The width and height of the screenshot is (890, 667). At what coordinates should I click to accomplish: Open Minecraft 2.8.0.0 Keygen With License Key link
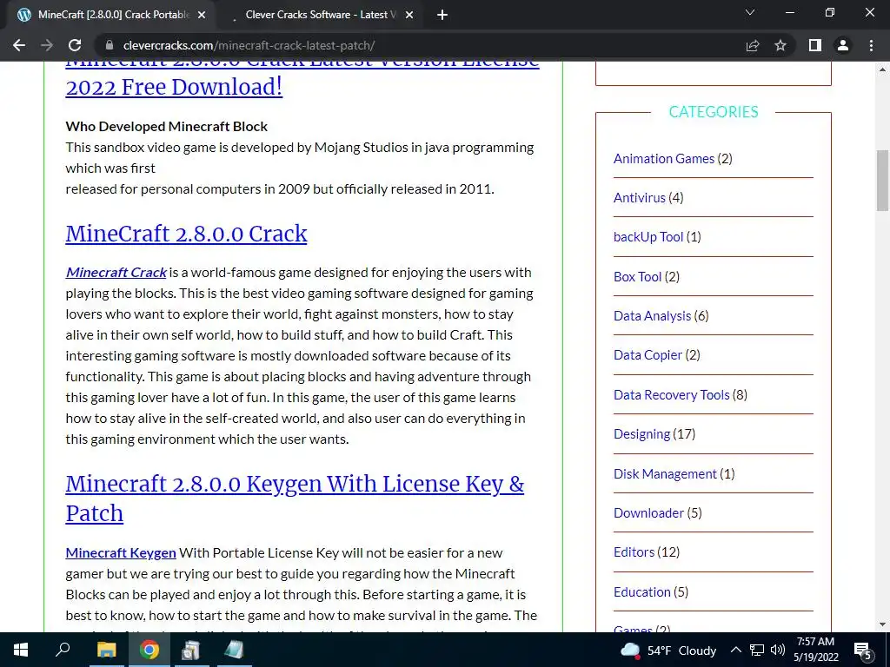295,498
